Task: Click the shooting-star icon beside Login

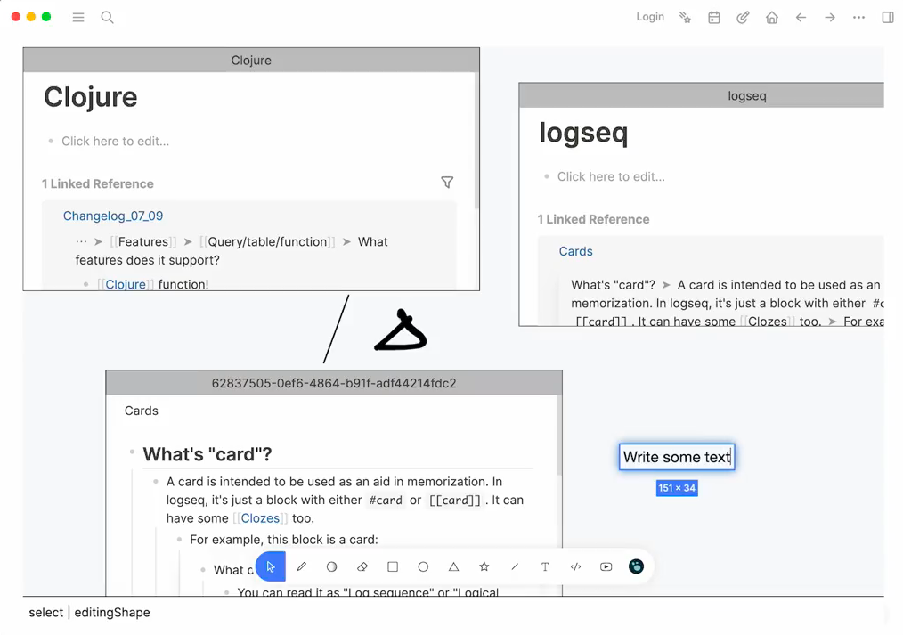Action: coord(685,17)
